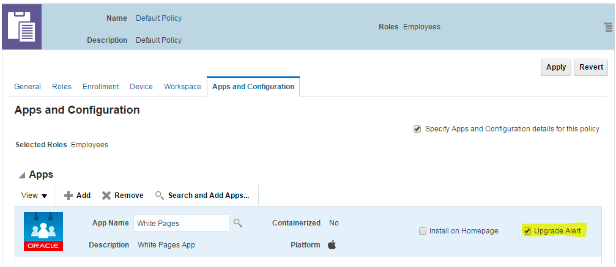616x267 pixels.
Task: Click the Default Policy description text
Action: click(x=158, y=40)
